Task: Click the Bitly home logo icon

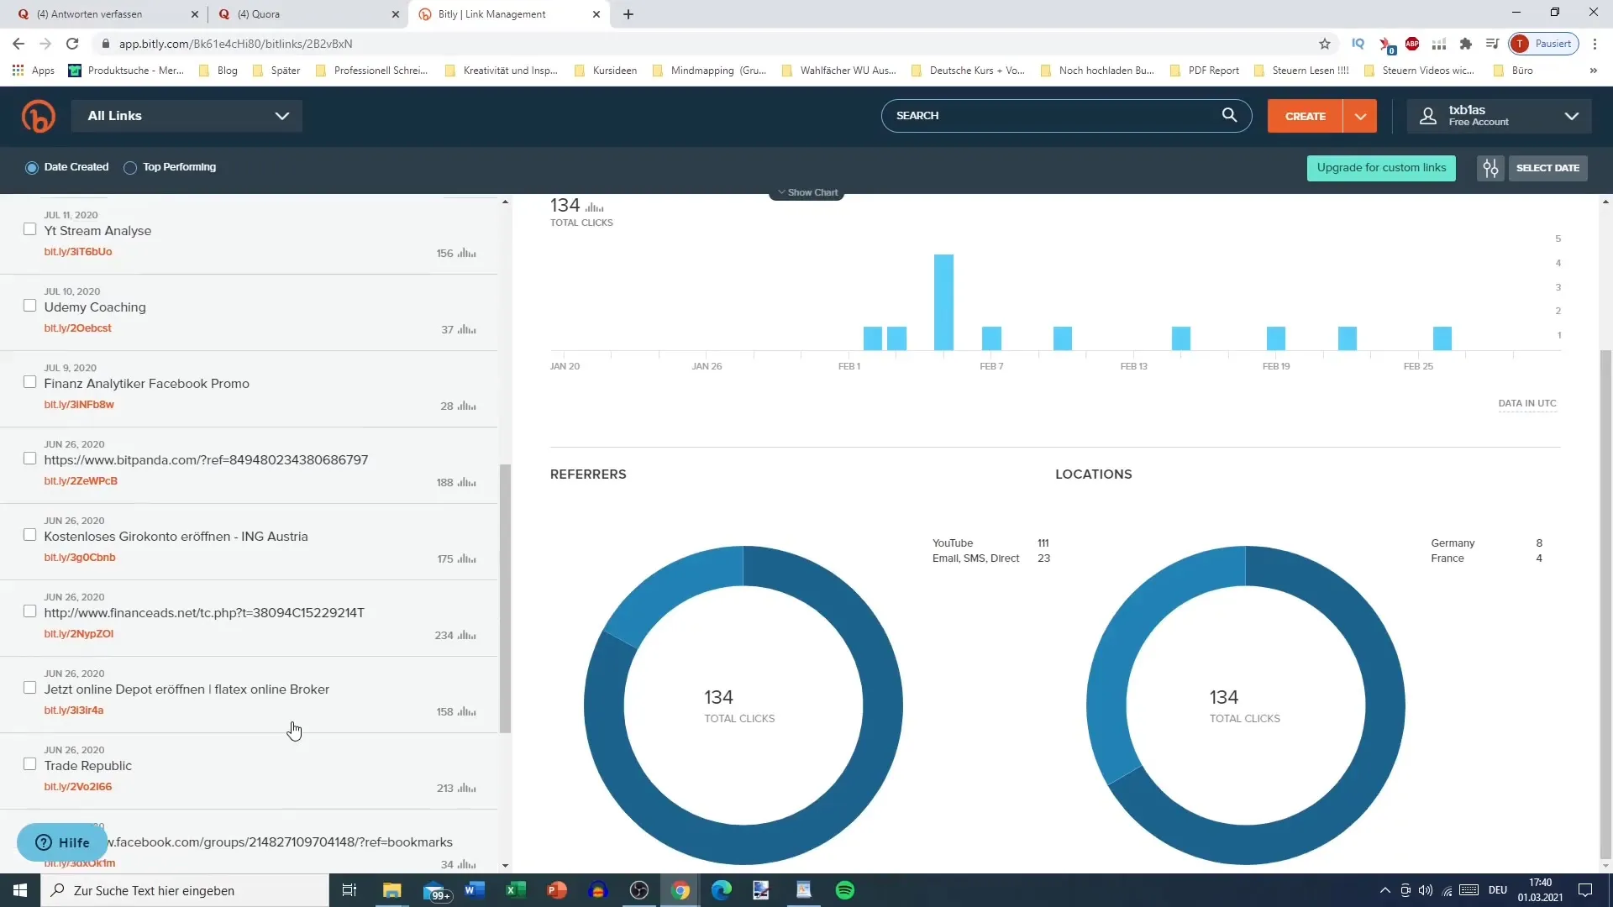Action: tap(37, 115)
